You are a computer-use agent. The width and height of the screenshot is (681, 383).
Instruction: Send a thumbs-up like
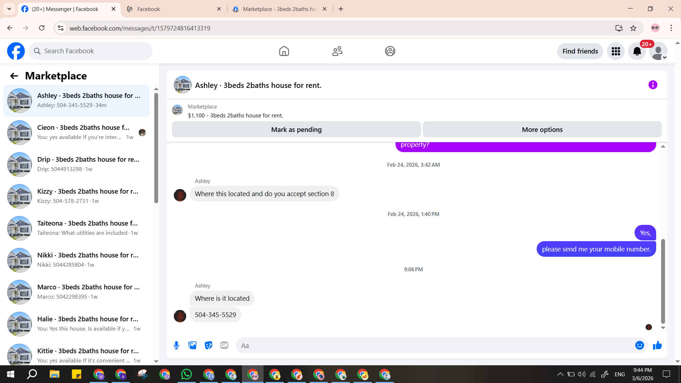(657, 345)
